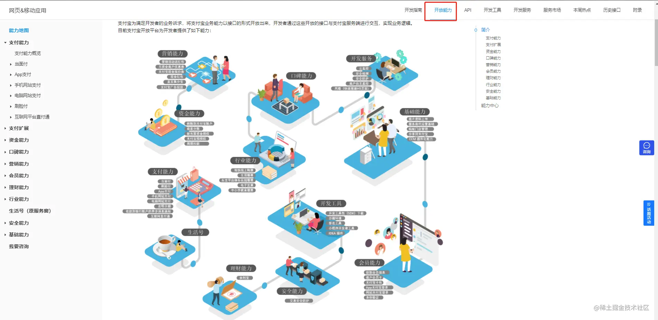Jump to 营销能力 in the right outline
Viewport: 658px width, 320px height.
[493, 65]
